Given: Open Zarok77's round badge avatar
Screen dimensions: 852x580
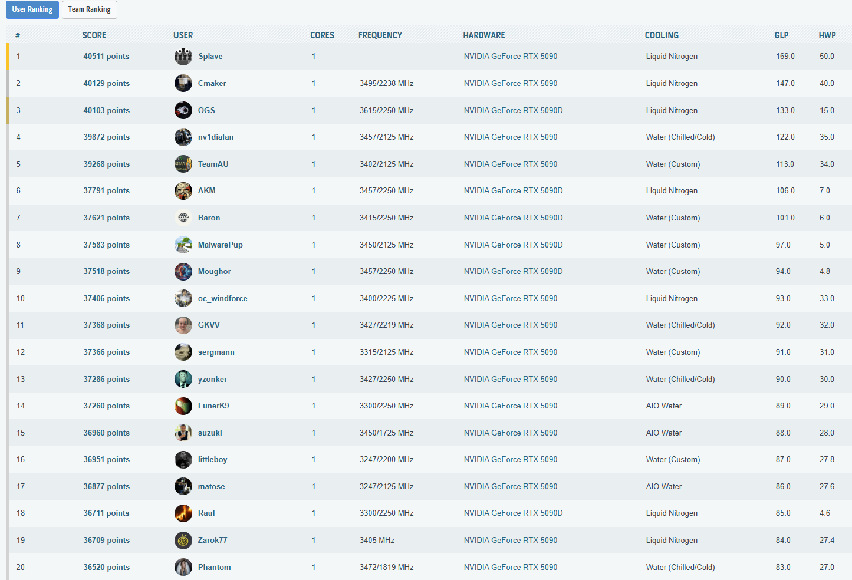Looking at the screenshot, I should click(183, 540).
